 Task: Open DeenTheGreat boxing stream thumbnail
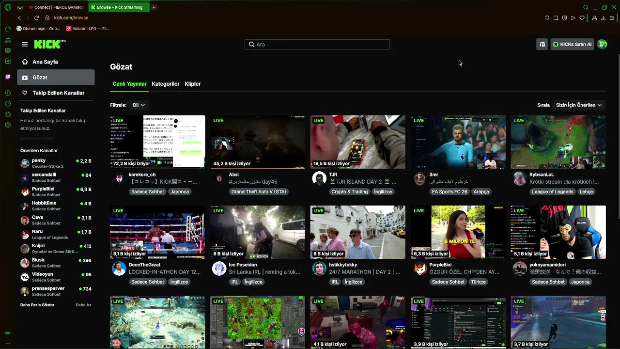pyautogui.click(x=157, y=232)
